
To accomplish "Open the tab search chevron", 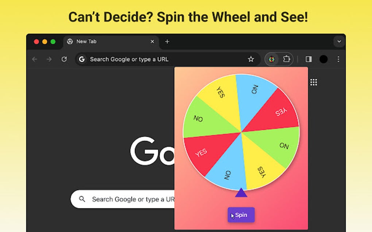I will point(339,41).
